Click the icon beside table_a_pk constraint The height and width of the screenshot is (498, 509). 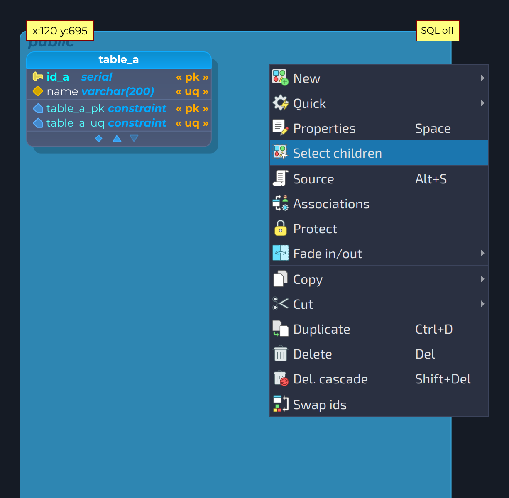38,108
